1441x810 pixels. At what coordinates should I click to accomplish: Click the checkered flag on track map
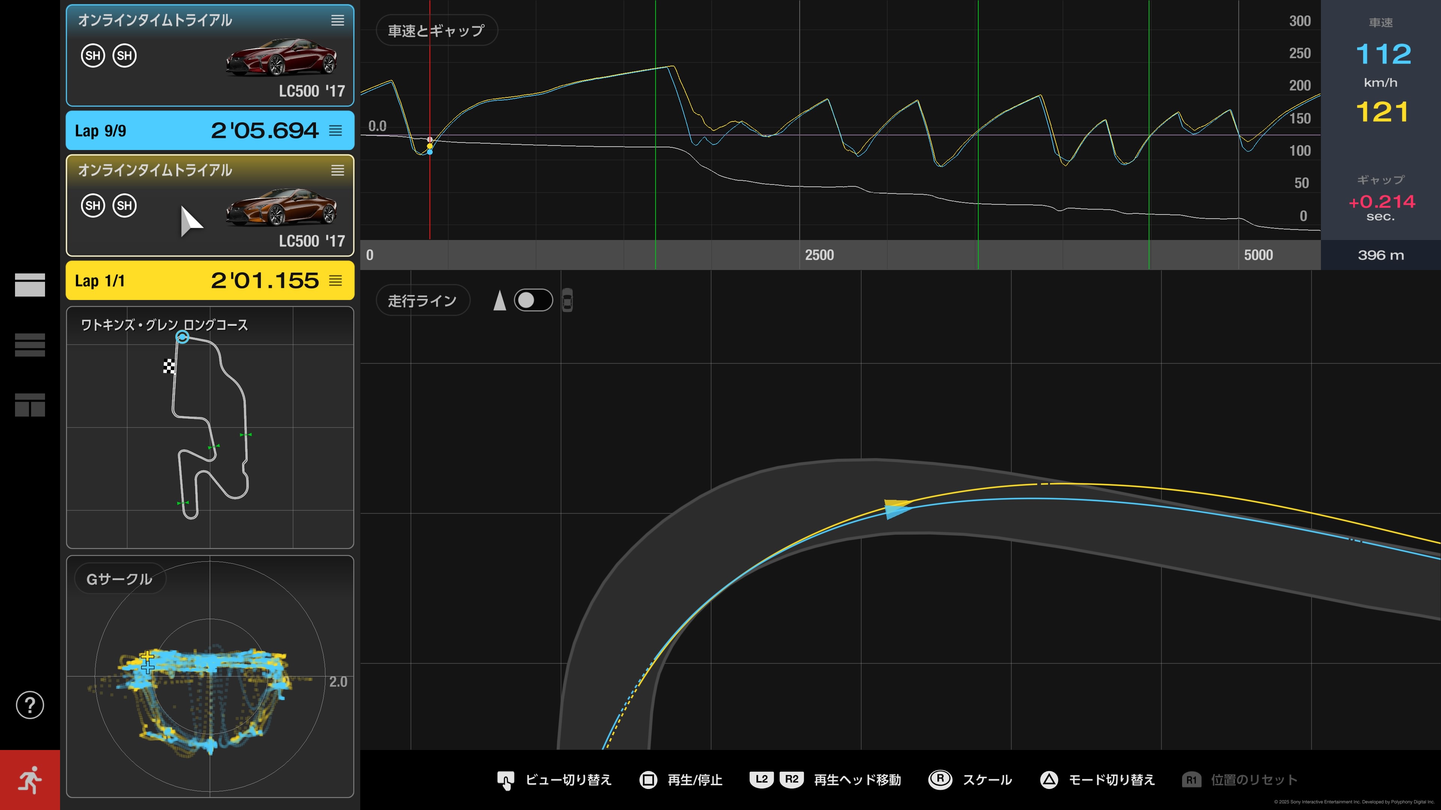coord(168,366)
